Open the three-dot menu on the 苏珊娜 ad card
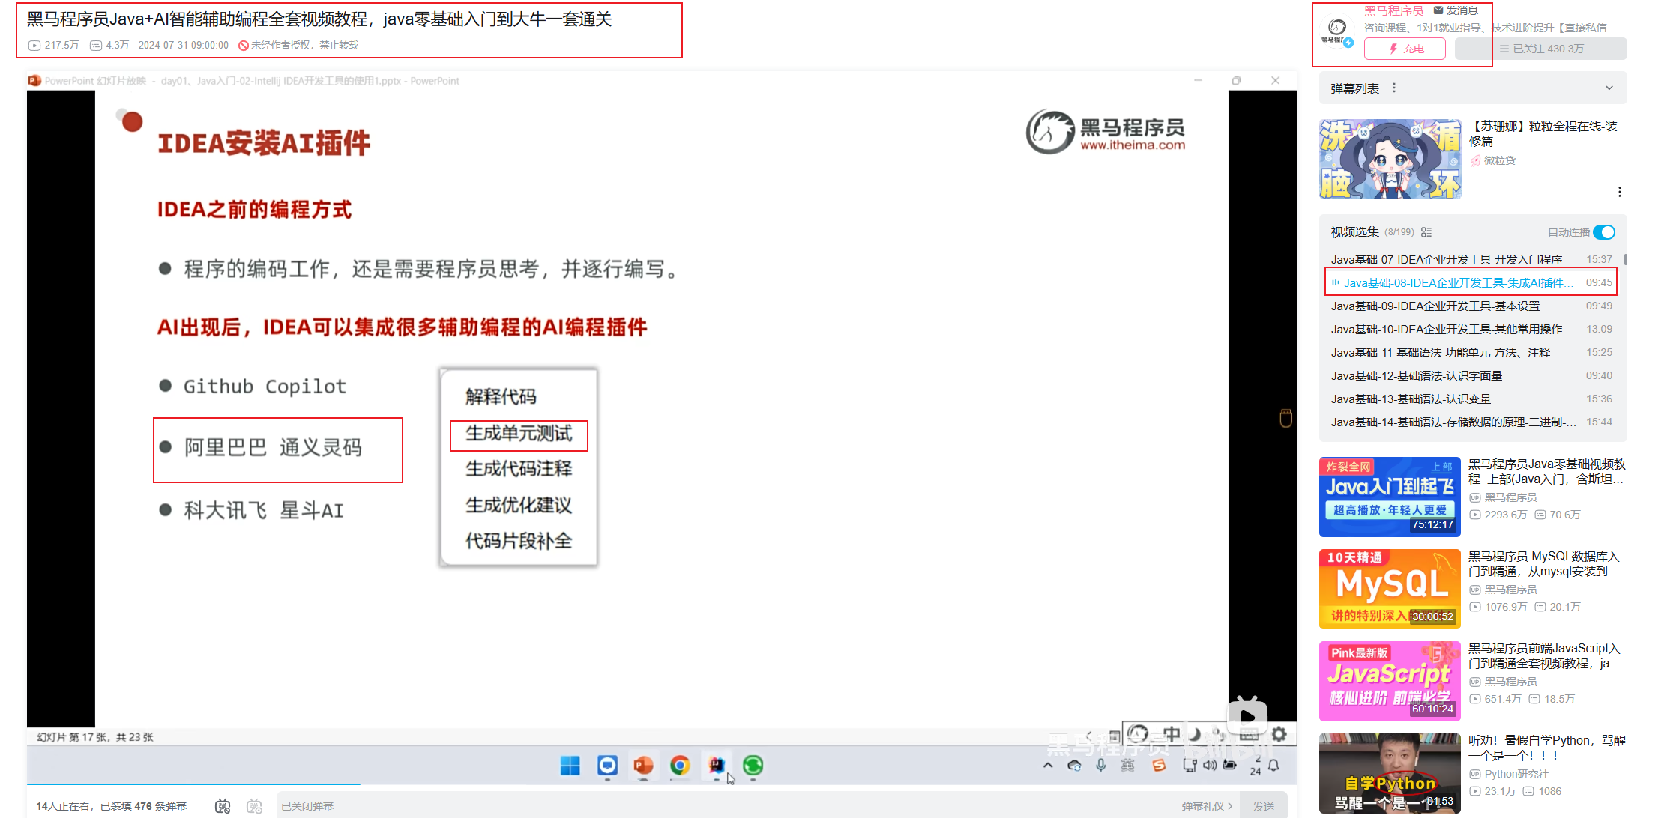This screenshot has width=1679, height=818. click(1619, 192)
